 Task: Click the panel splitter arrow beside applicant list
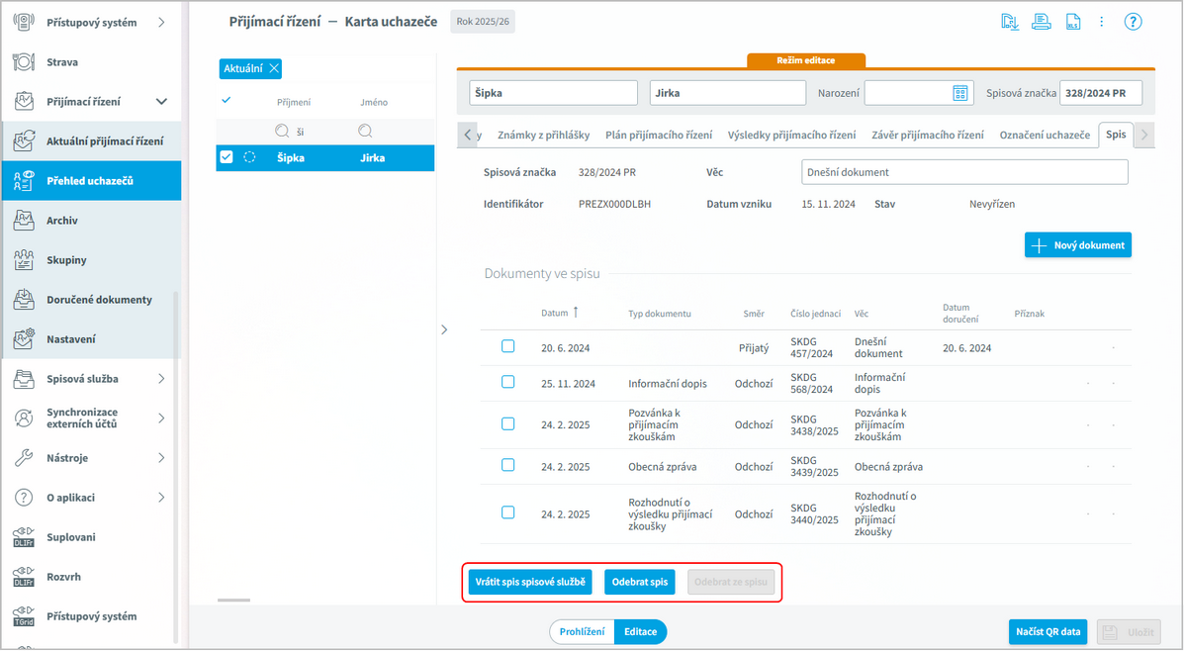tap(444, 329)
